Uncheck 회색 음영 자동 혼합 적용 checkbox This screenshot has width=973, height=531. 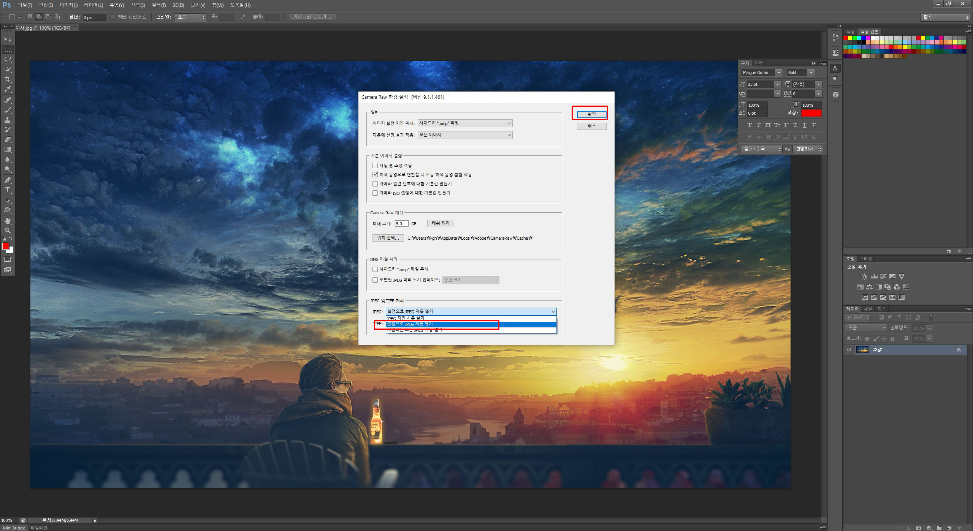coord(375,175)
